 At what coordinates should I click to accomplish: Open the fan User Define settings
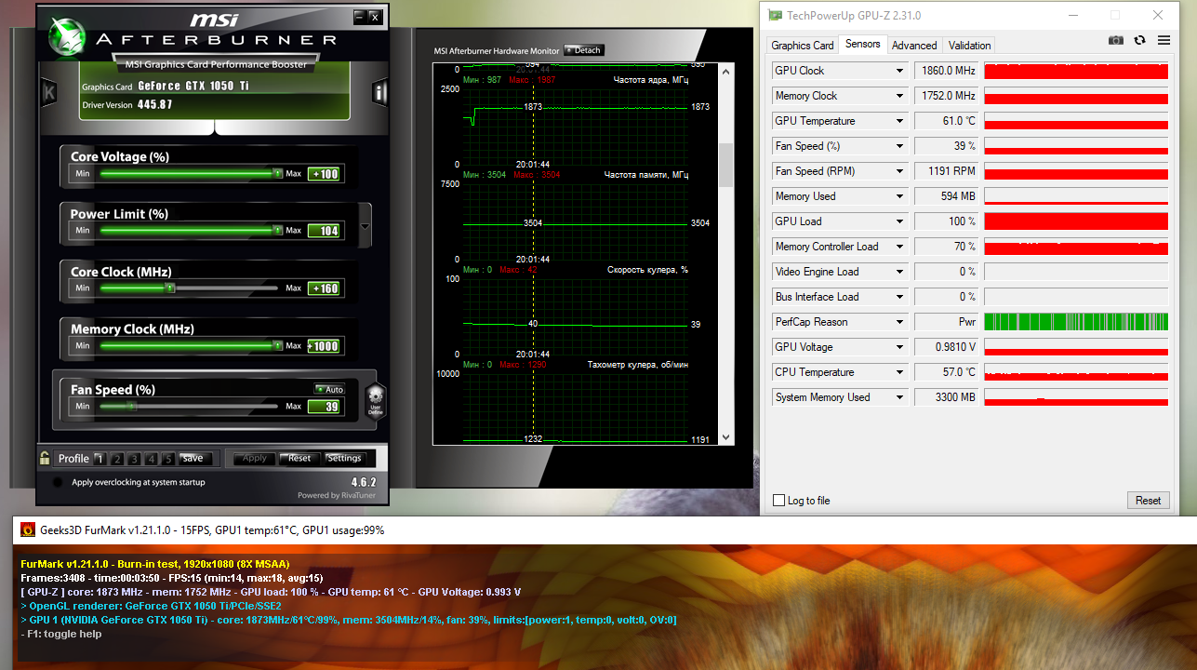click(376, 400)
